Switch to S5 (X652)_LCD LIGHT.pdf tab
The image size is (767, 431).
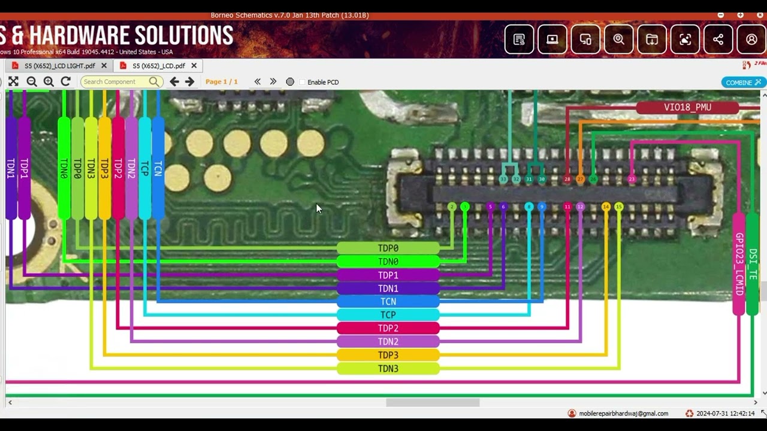[60, 66]
